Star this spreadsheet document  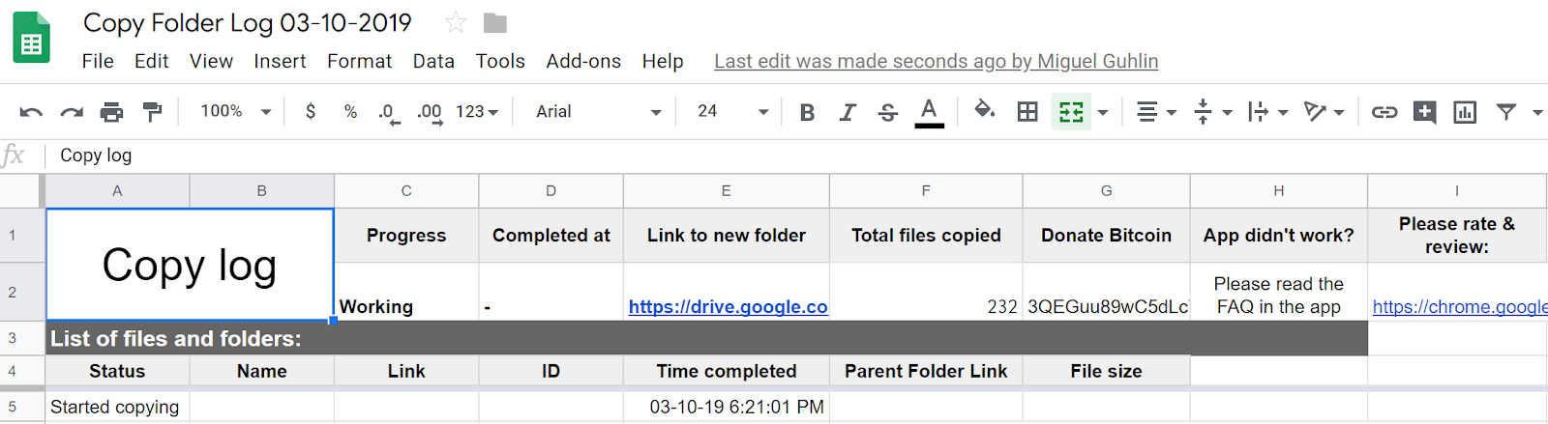click(456, 22)
